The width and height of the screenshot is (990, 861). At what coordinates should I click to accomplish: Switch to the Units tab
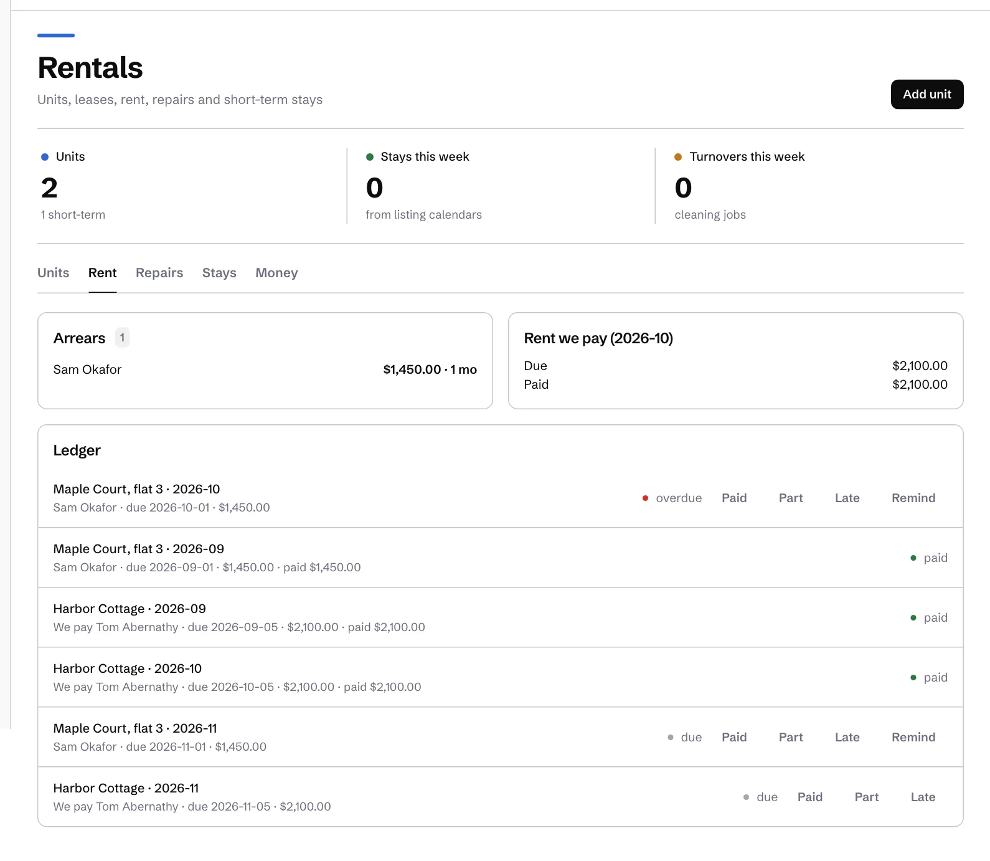54,273
